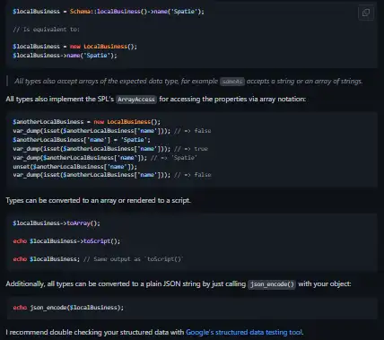Click the line 'echo json_encode($localBusiness);'
The width and height of the screenshot is (384, 340).
pyautogui.click(x=68, y=308)
